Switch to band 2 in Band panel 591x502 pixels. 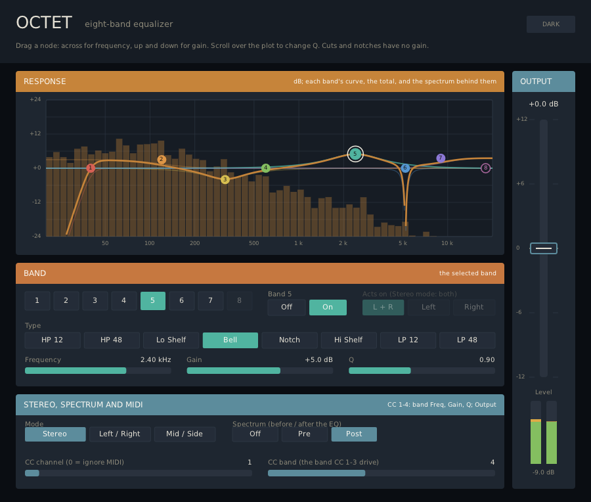point(66,300)
